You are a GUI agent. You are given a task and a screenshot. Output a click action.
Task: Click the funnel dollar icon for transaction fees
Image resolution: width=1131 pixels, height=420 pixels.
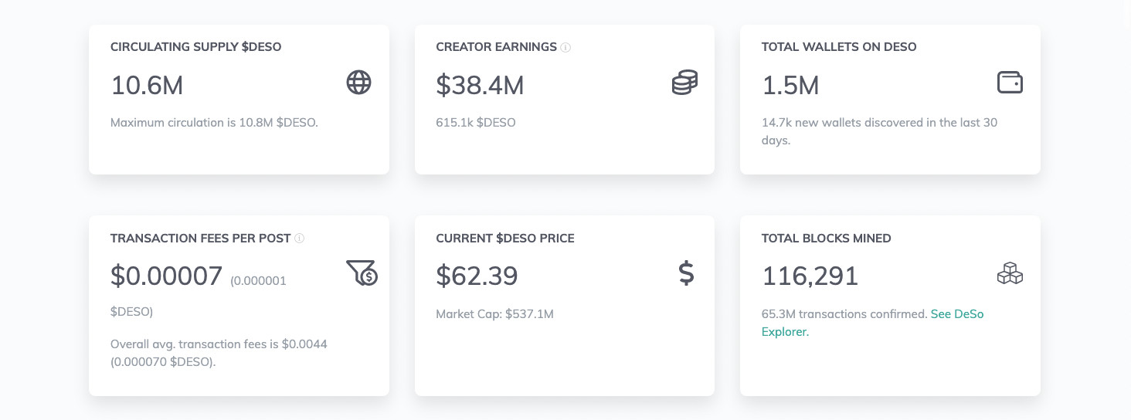coord(362,273)
